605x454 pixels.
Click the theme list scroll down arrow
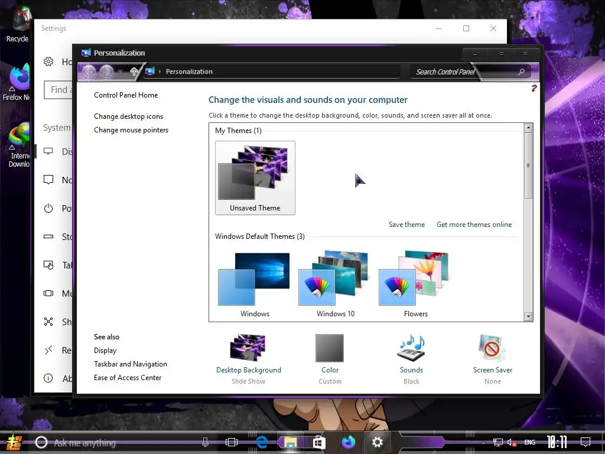528,317
